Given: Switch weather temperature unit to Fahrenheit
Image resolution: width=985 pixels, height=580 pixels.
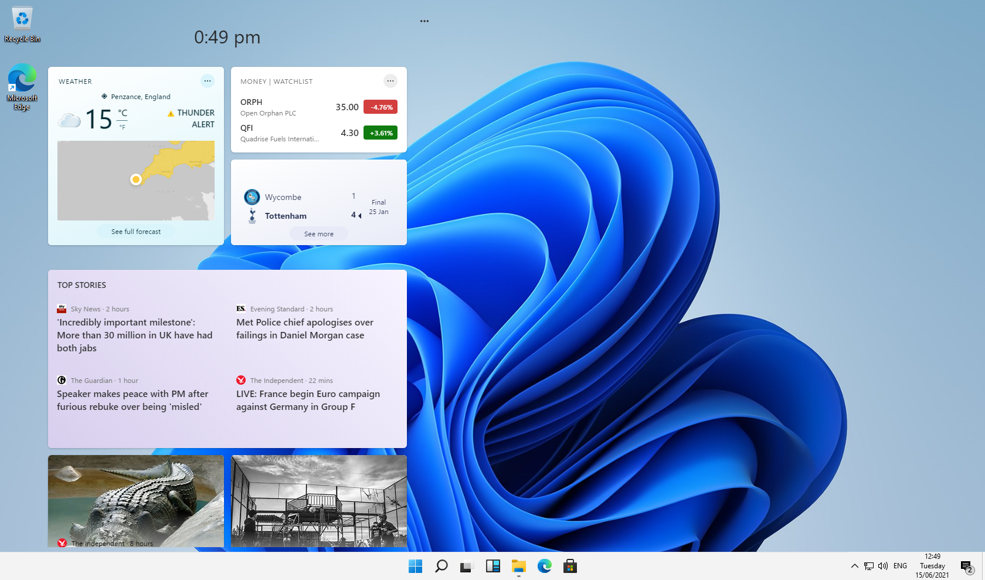Looking at the screenshot, I should click(123, 127).
